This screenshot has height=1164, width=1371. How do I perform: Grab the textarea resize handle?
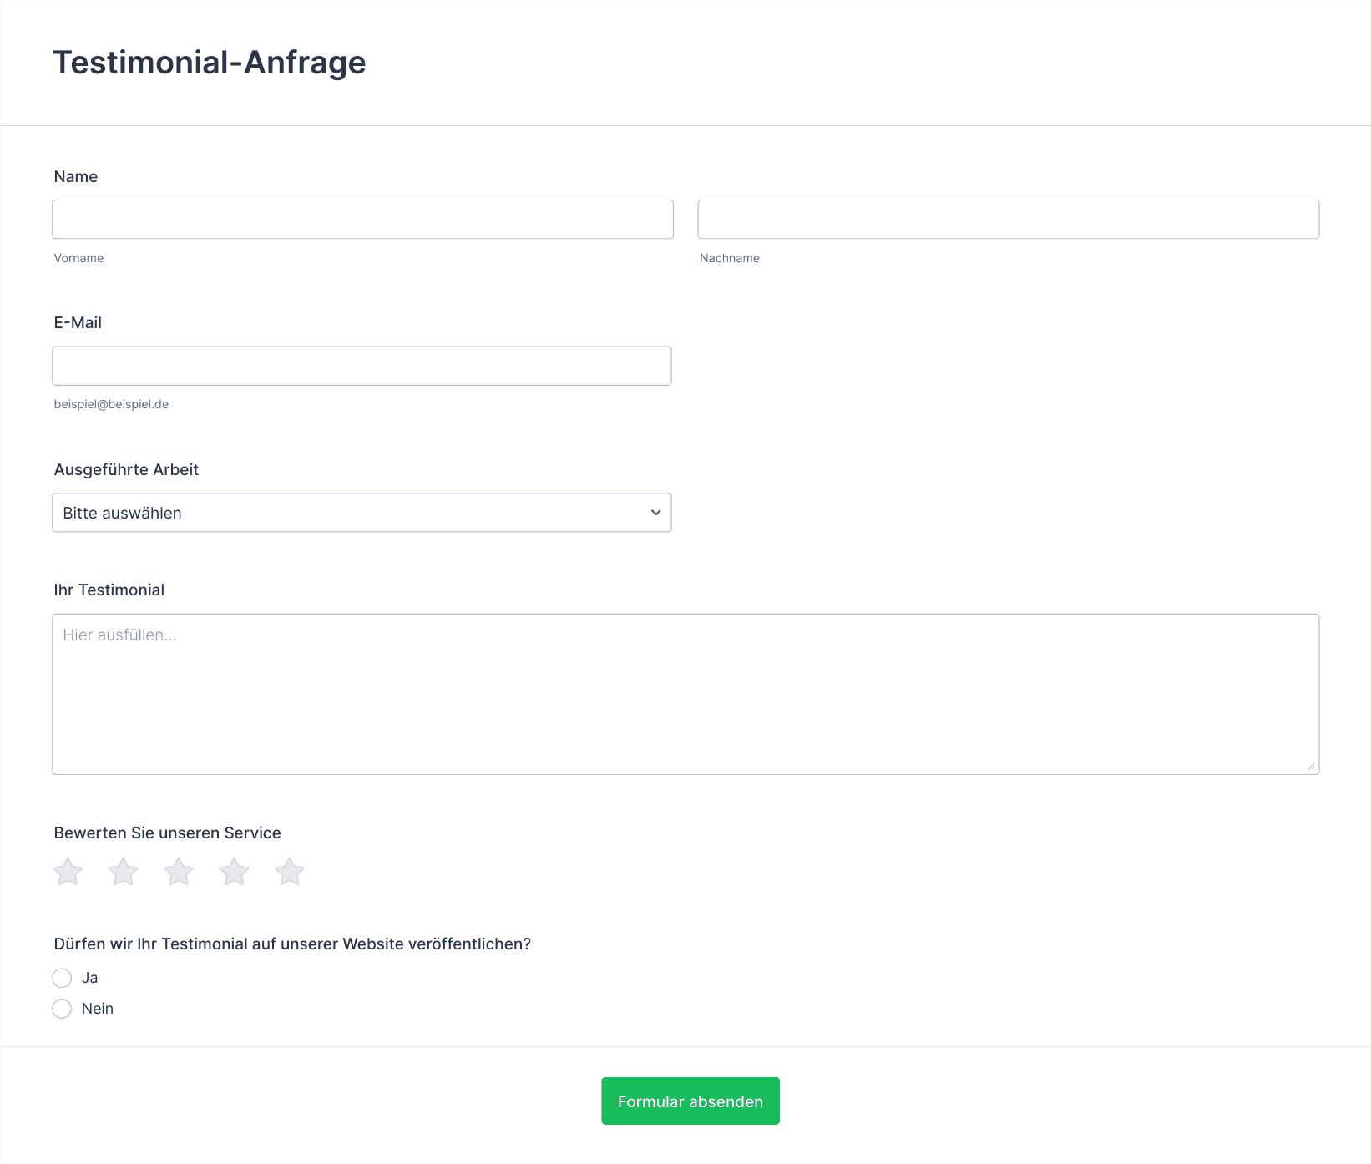click(1312, 767)
